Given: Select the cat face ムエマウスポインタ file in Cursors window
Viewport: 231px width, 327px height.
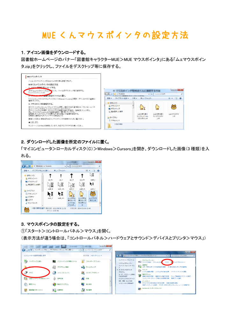Looking at the screenshot, I should click(93, 196).
